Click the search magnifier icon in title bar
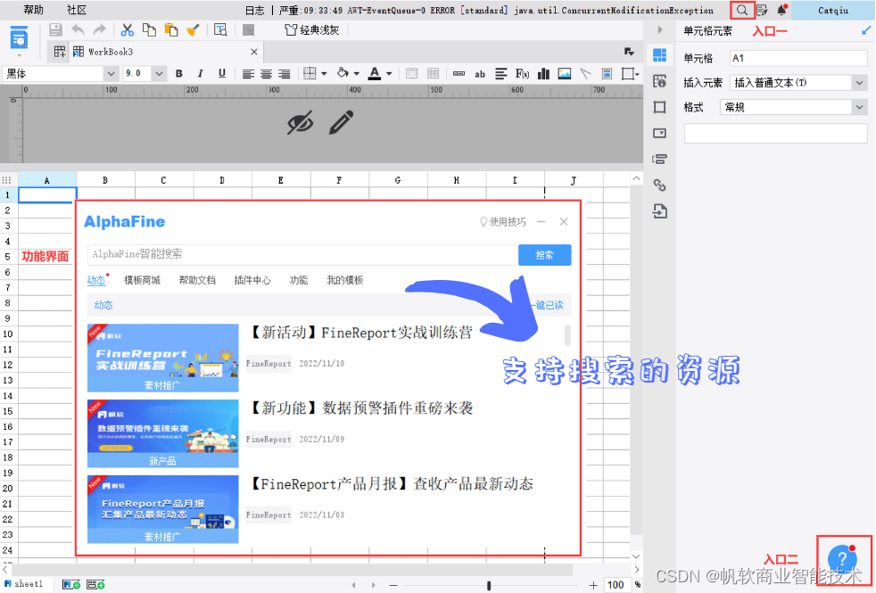 [741, 10]
